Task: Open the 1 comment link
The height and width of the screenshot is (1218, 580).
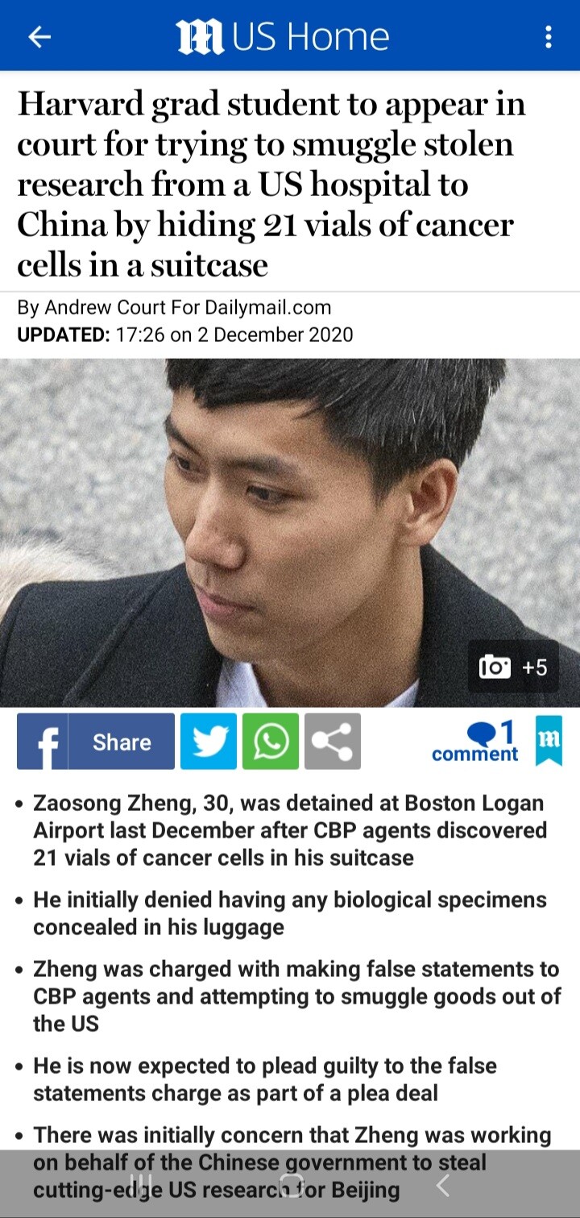Action: point(475,742)
